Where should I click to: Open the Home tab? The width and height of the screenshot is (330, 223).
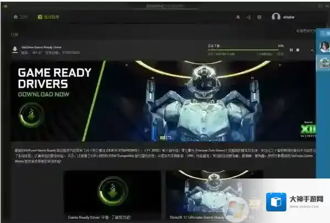[20, 16]
